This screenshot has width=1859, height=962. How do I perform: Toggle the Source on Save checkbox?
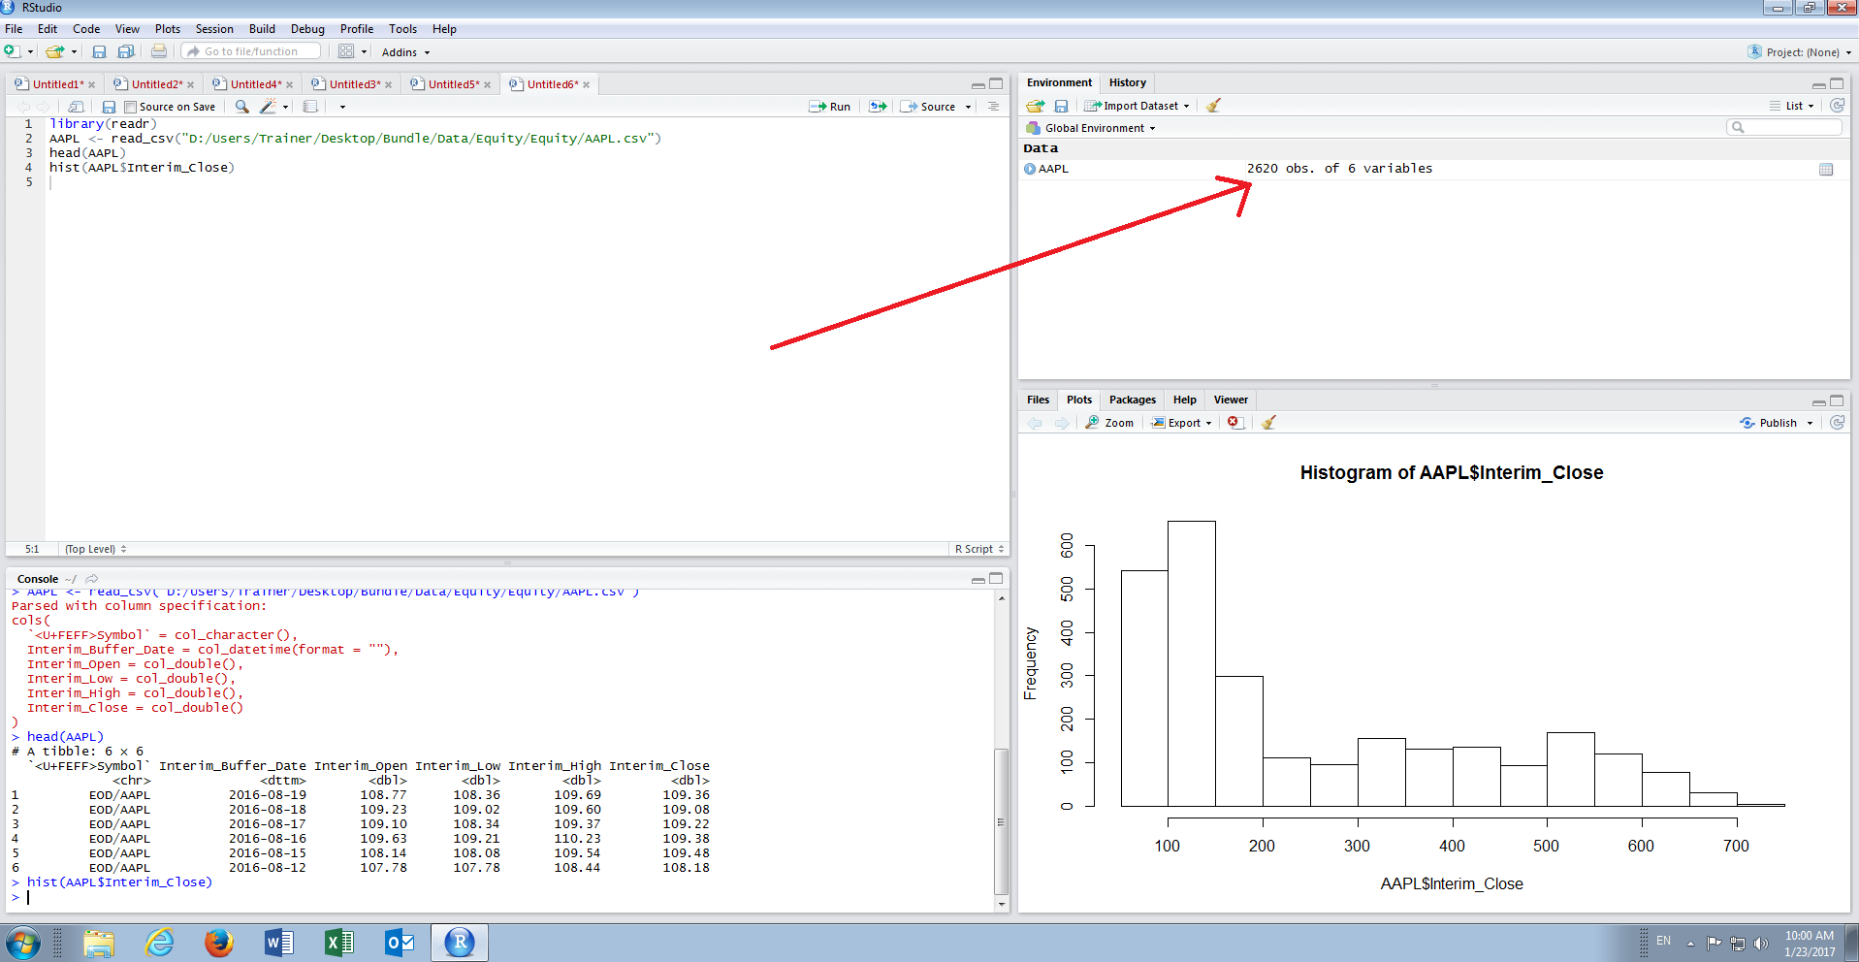[130, 108]
